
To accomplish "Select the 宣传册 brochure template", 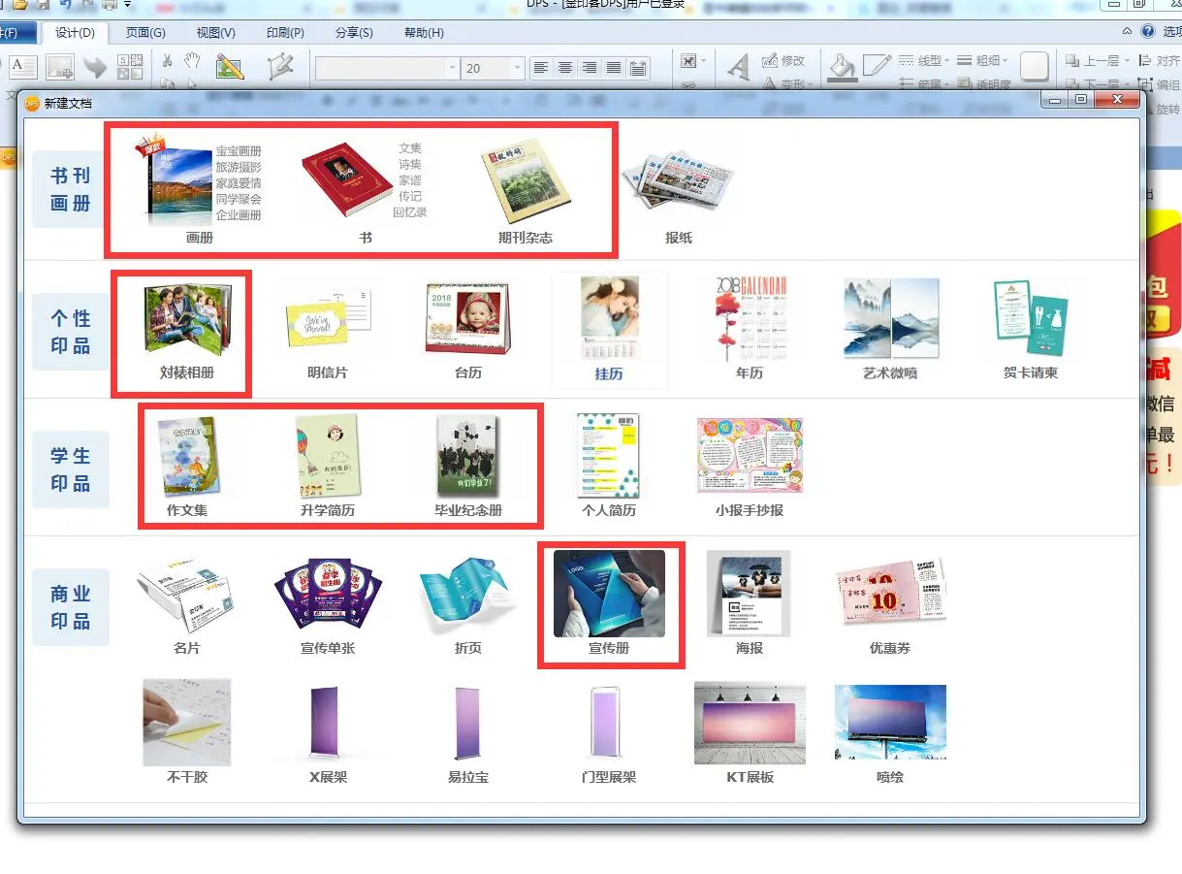I will click(609, 603).
